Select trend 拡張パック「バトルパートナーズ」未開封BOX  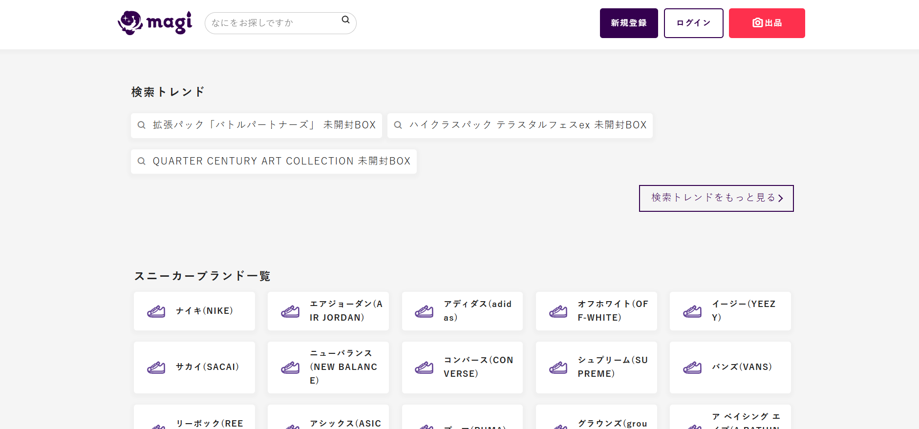(x=256, y=125)
